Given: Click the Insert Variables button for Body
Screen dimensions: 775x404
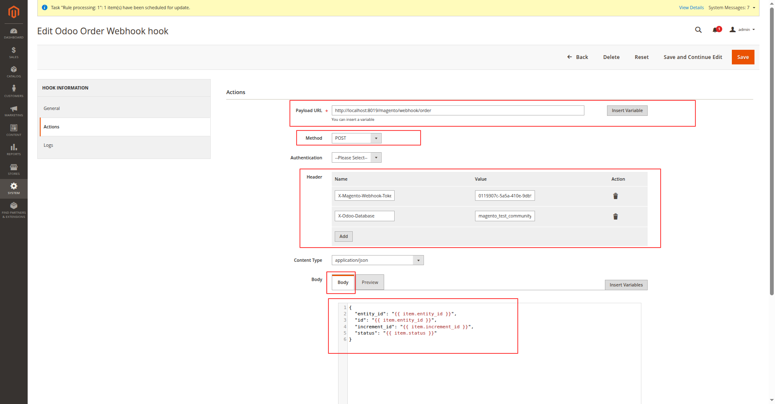Looking at the screenshot, I should [x=626, y=285].
